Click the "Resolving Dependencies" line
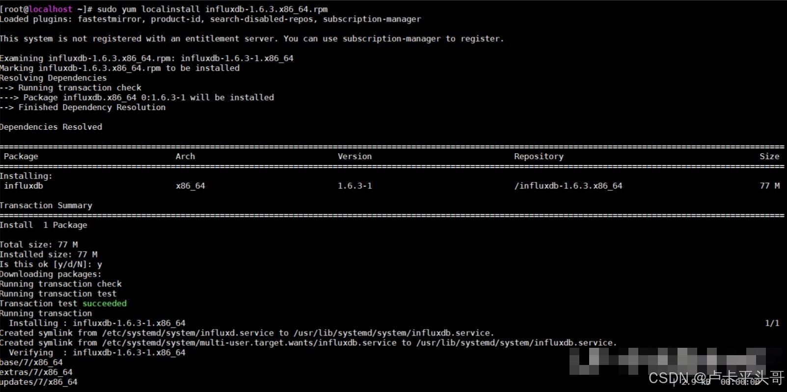Viewport: 787px width, 392px height. pyautogui.click(x=53, y=78)
